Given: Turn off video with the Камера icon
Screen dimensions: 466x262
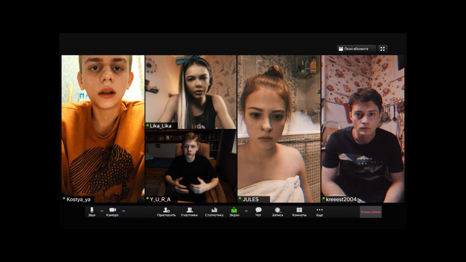Looking at the screenshot, I should [x=112, y=210].
